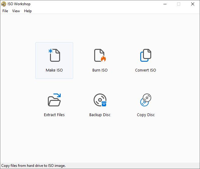Open the Convert ISO stacked-files icon
Screen dimensions: 200x169
click(x=146, y=55)
